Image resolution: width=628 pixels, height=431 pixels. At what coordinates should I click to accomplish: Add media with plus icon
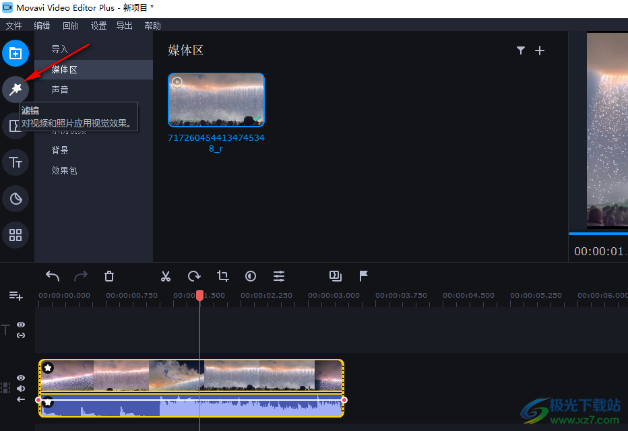pos(540,51)
